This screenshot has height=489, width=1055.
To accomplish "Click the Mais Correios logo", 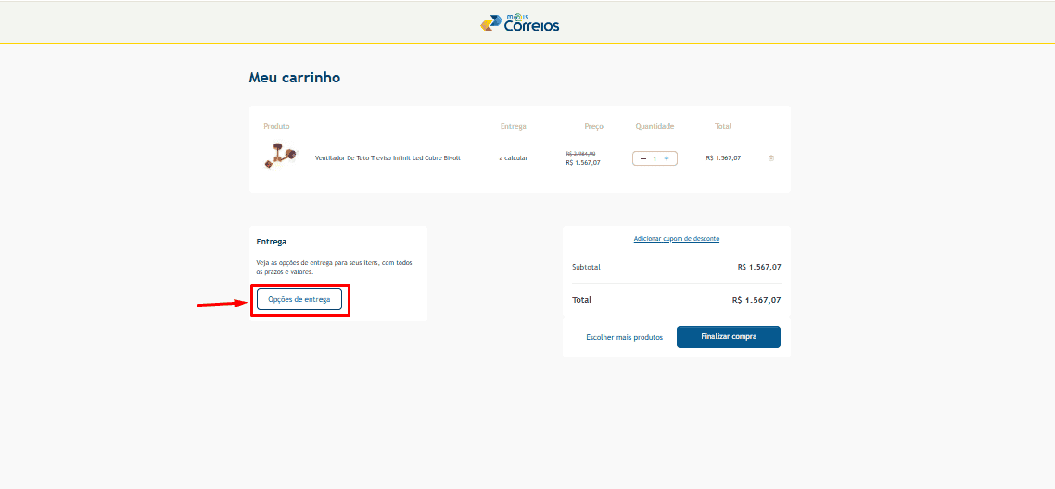I will (x=520, y=23).
